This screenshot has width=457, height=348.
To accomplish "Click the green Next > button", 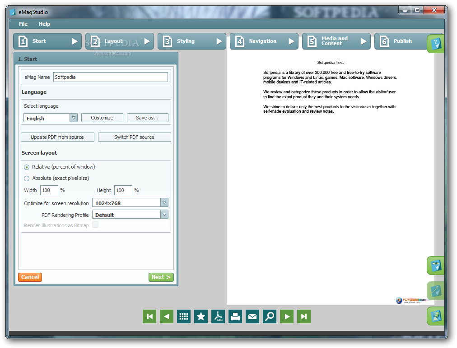I will [161, 277].
